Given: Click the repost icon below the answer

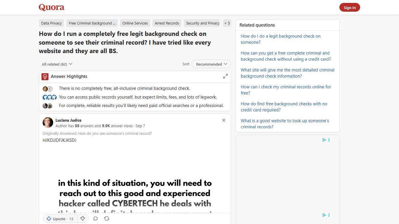Looking at the screenshot, I should click(107, 218).
